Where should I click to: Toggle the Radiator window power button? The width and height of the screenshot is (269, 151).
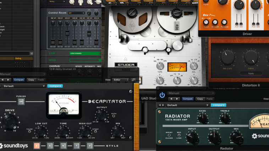tap(162, 95)
